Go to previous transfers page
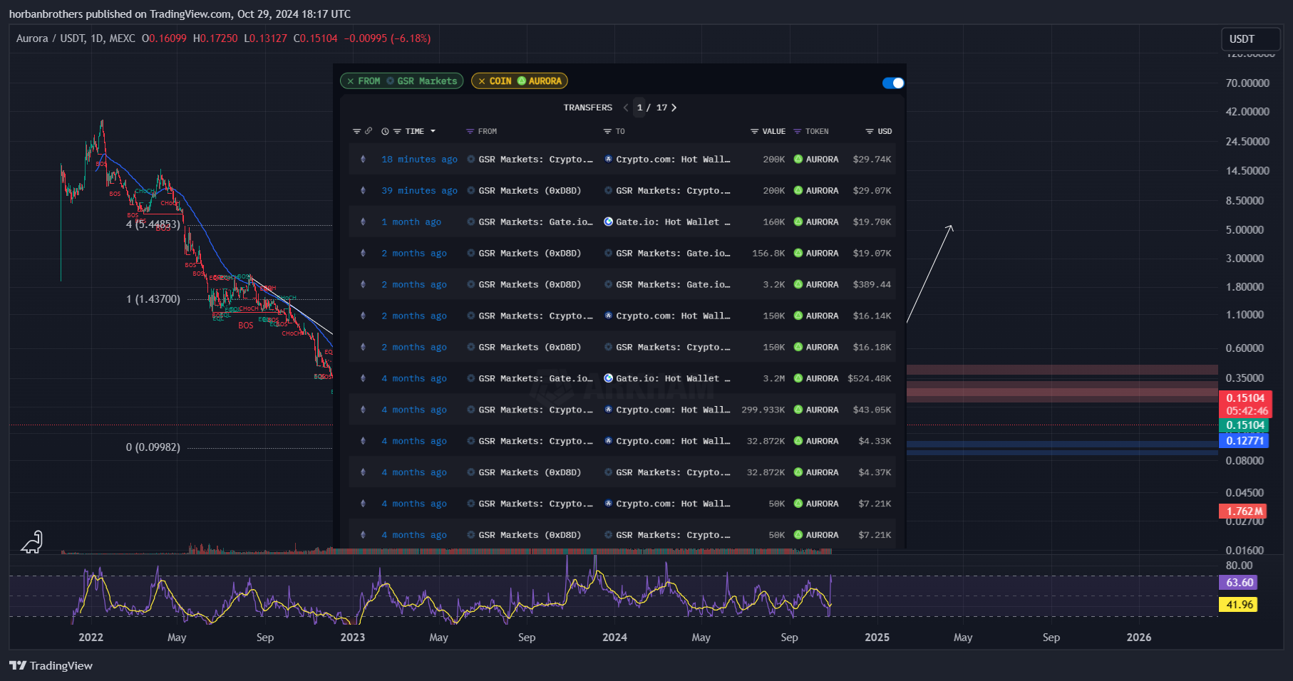The image size is (1293, 681). [626, 108]
